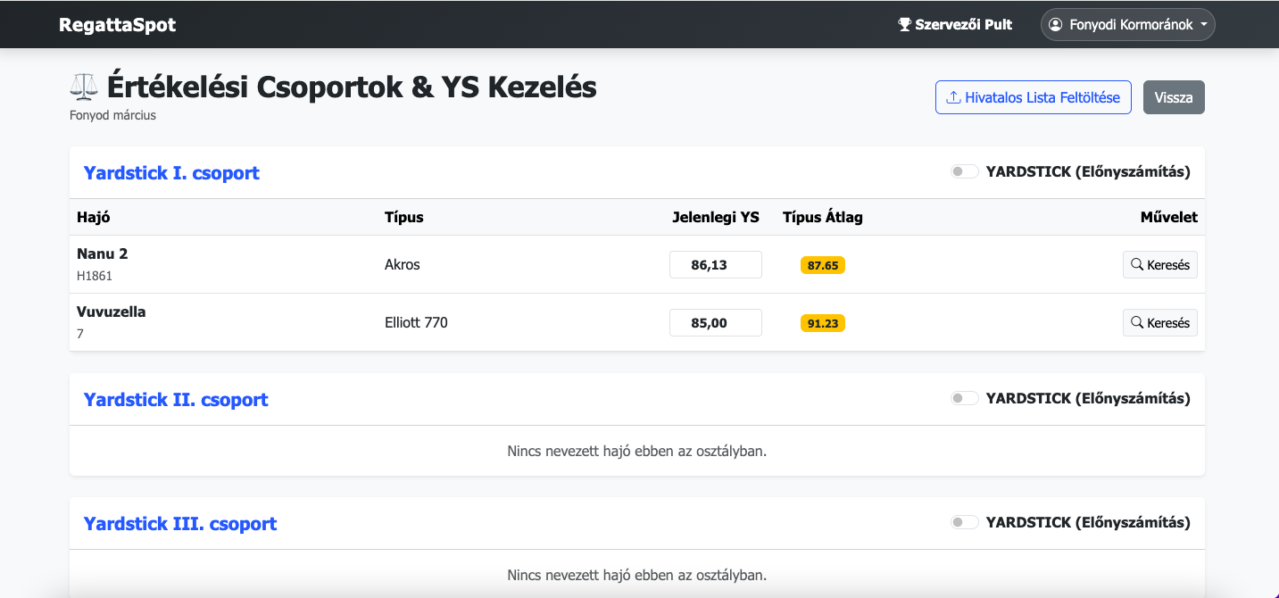
Task: Click magnifier icon in Nanu 2 row
Action: pyautogui.click(x=1137, y=264)
